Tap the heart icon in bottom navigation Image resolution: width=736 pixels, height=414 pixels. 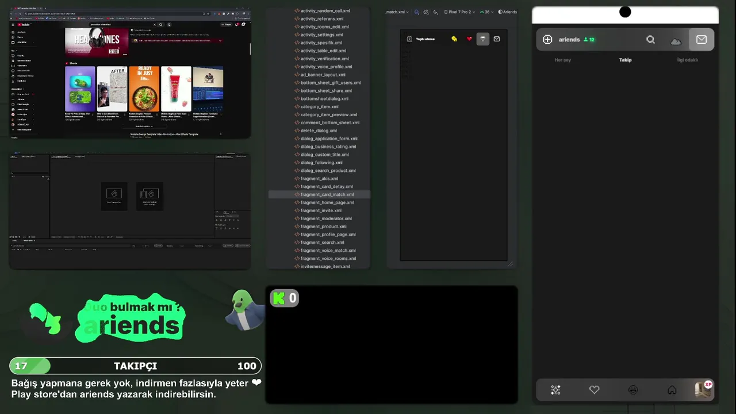pos(595,390)
